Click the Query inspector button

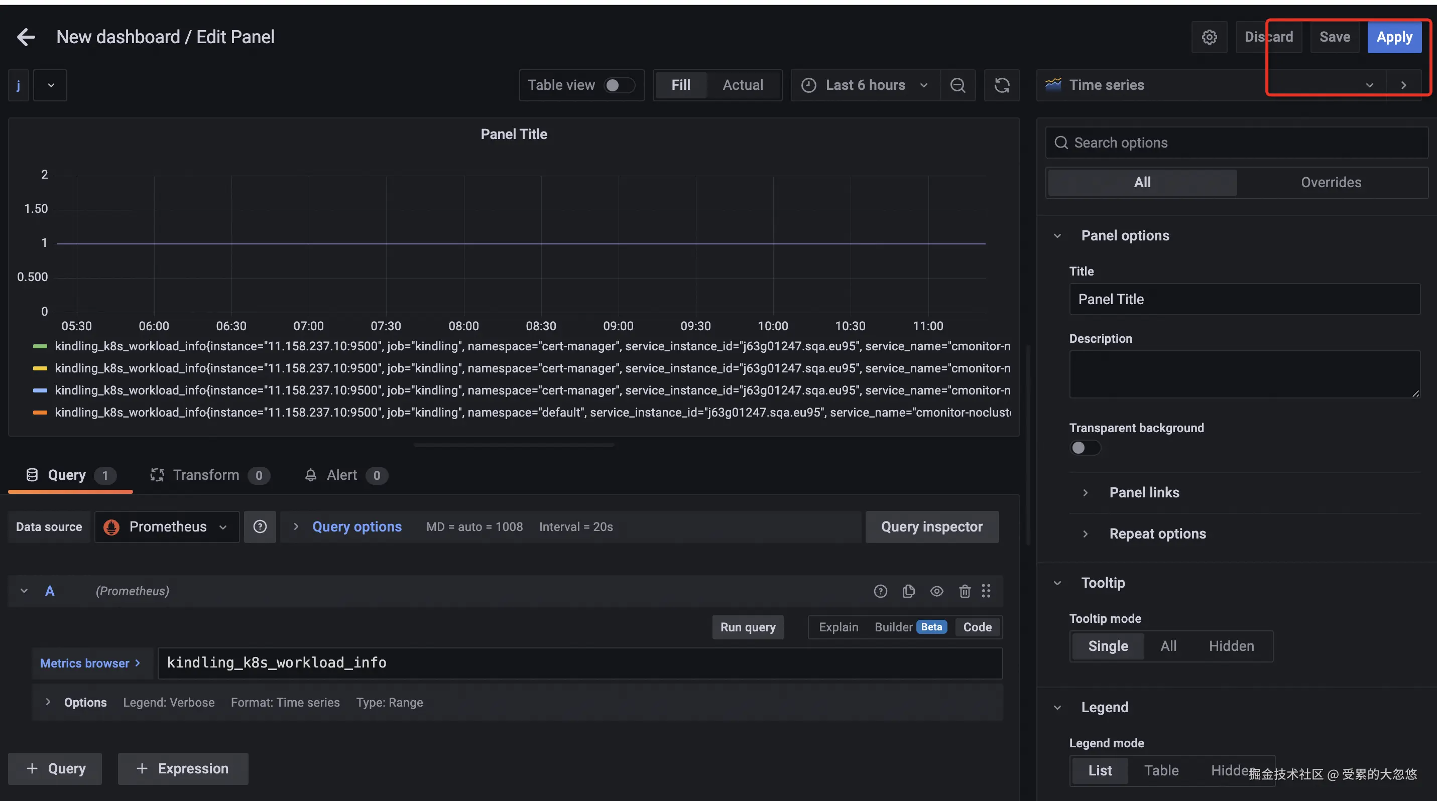tap(931, 527)
